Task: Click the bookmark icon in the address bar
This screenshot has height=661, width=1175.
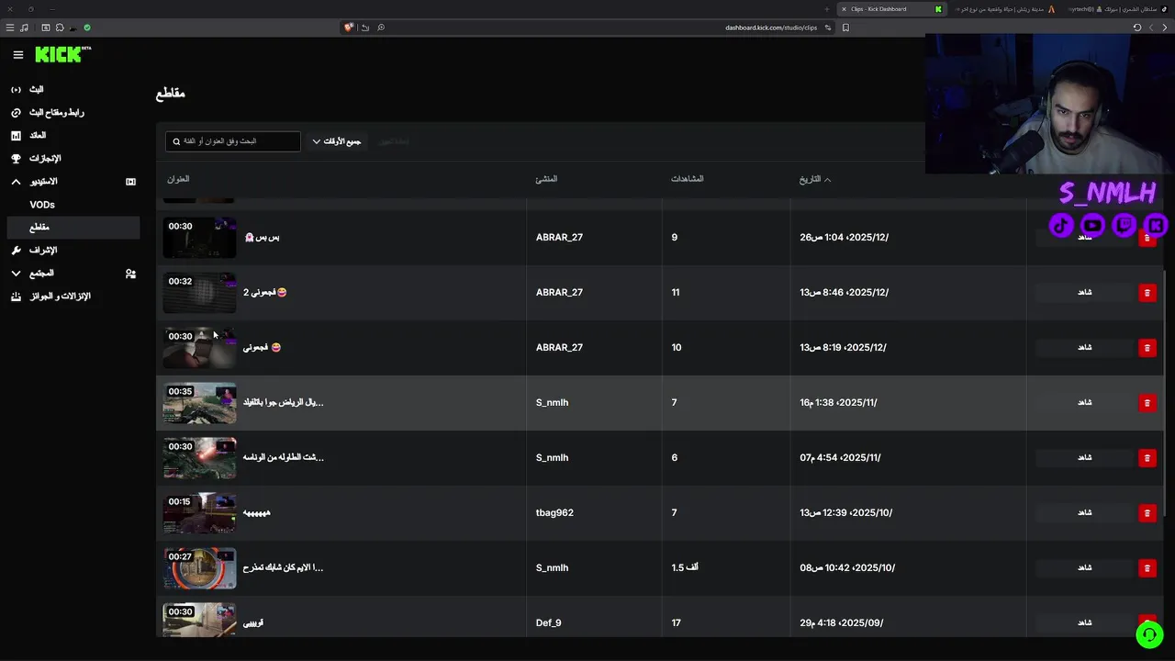Action: [x=845, y=28]
